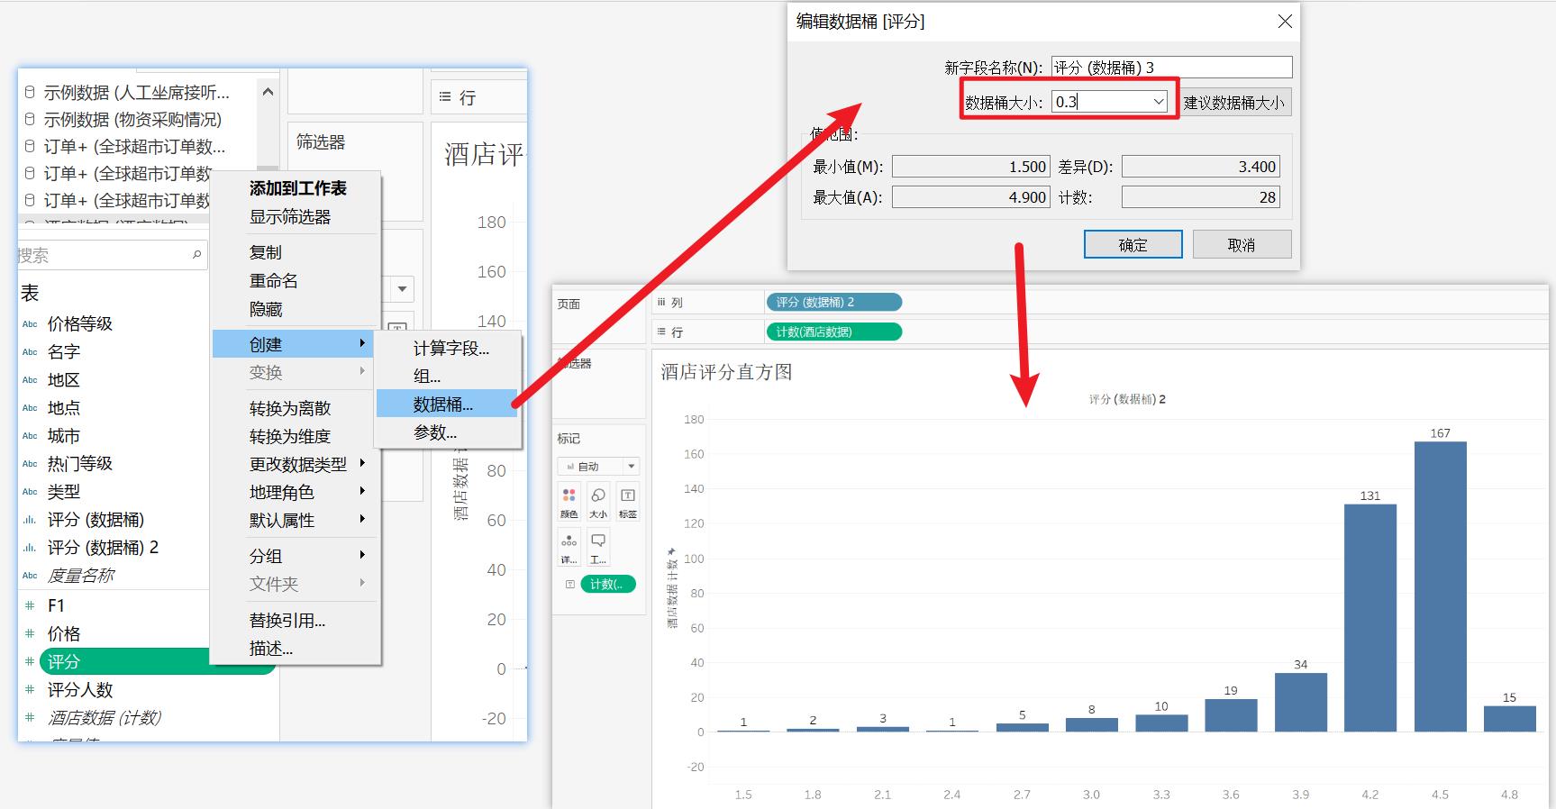Select 隐藏 in the context menu

(x=266, y=309)
